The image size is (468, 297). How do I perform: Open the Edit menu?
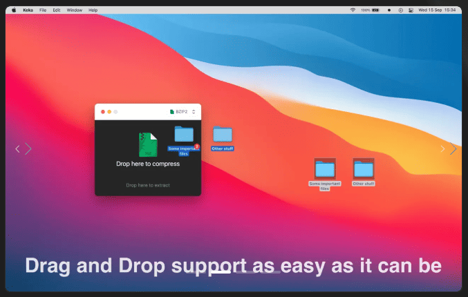point(57,10)
